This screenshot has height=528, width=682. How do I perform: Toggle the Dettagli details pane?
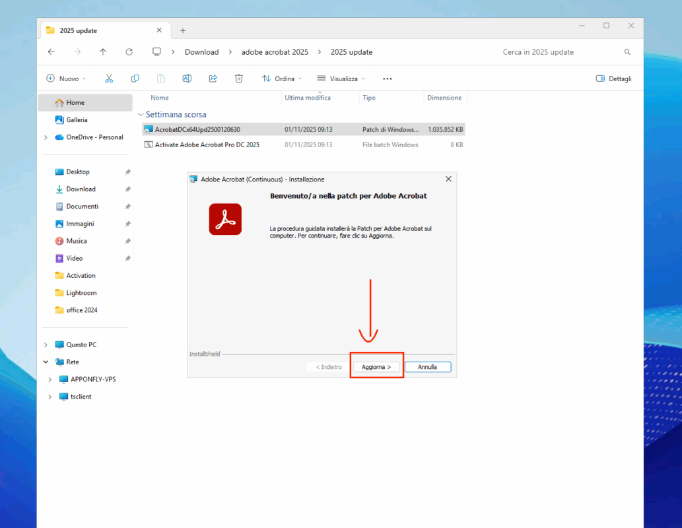614,79
